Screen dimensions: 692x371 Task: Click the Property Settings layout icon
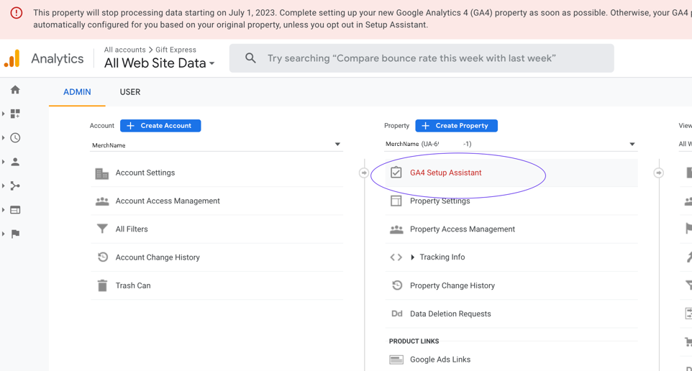pos(396,201)
